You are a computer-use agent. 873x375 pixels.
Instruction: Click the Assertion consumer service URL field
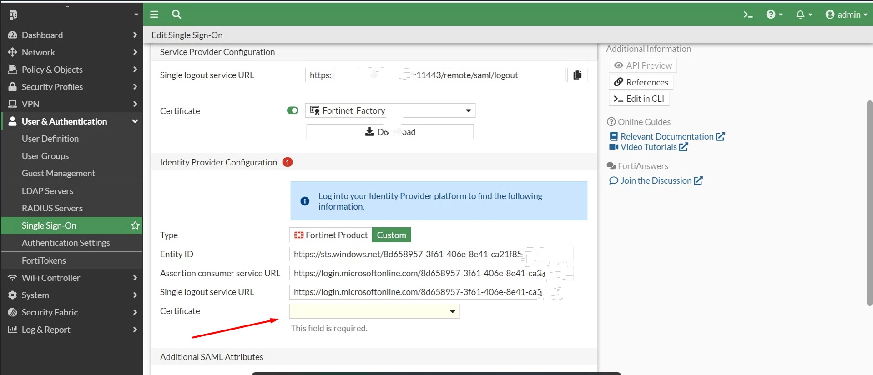(x=431, y=273)
